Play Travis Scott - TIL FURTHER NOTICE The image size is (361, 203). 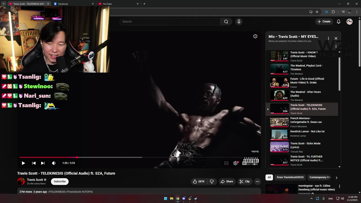coord(302,160)
